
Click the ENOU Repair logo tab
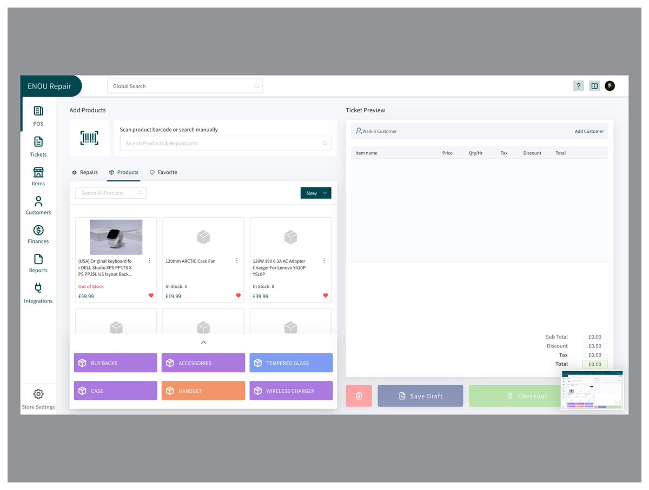pos(50,86)
